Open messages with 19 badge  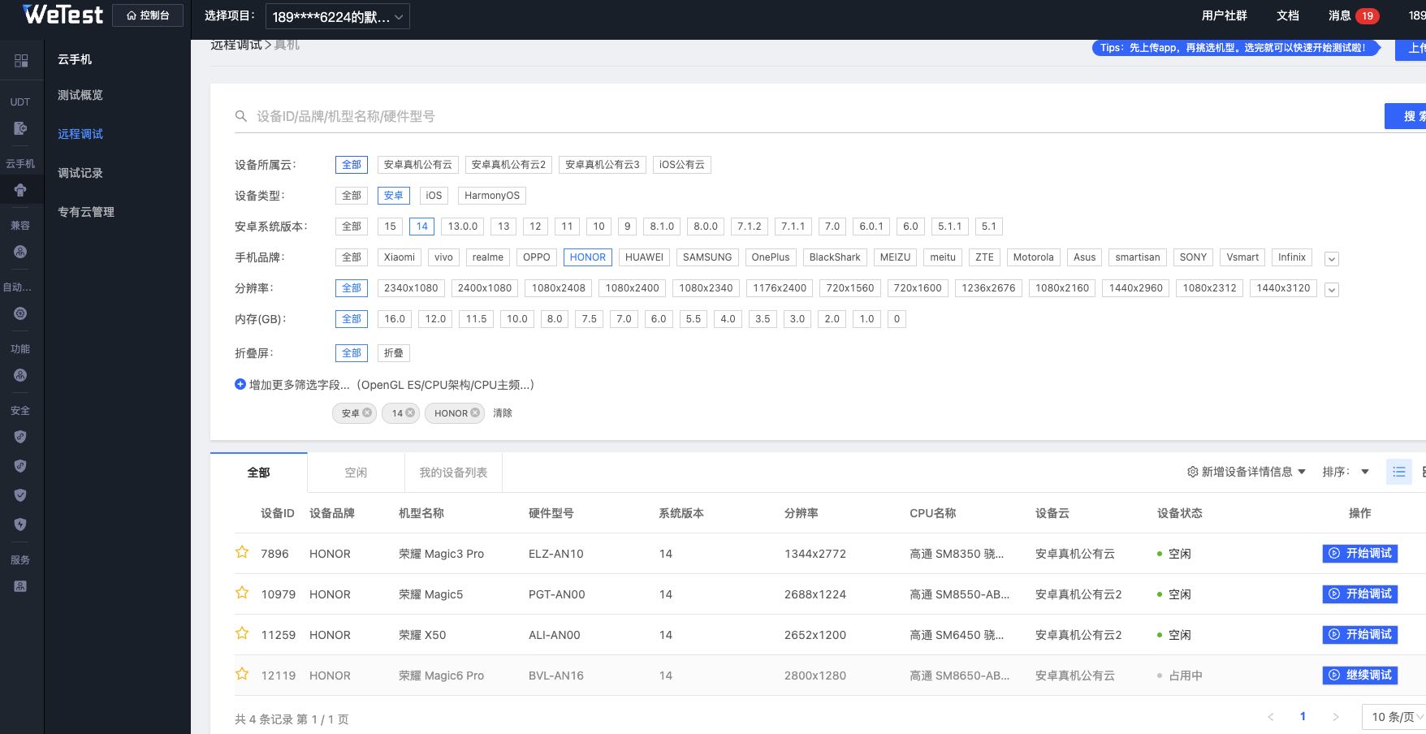[x=1353, y=15]
